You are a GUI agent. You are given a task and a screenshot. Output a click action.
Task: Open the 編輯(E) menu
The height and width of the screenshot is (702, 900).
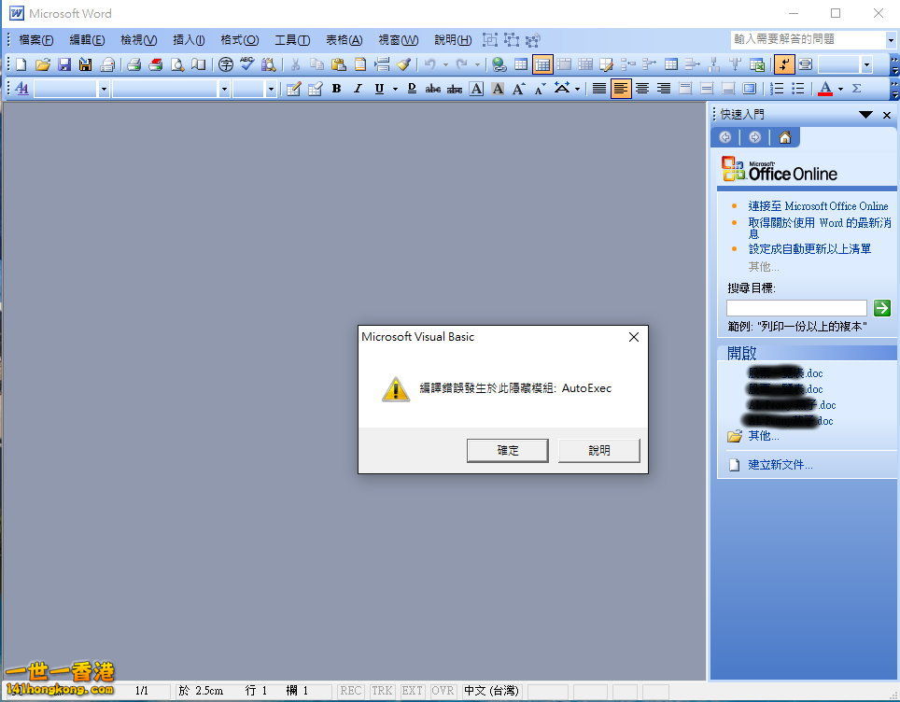click(x=87, y=39)
